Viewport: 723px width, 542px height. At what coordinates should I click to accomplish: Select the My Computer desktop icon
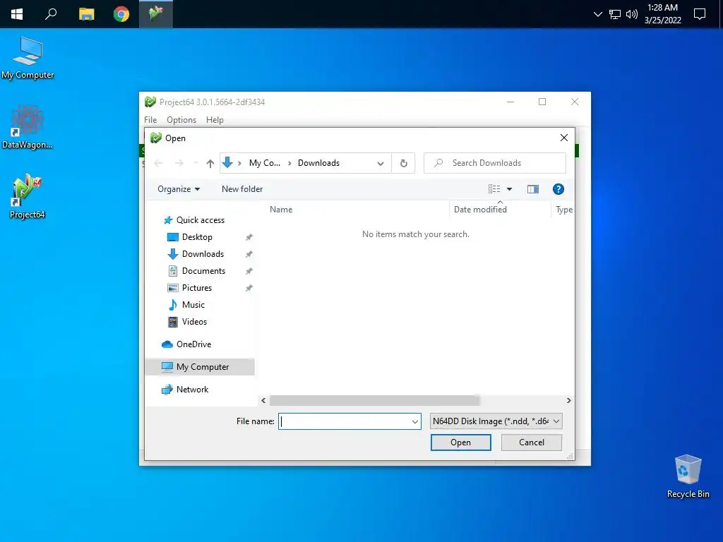28,58
